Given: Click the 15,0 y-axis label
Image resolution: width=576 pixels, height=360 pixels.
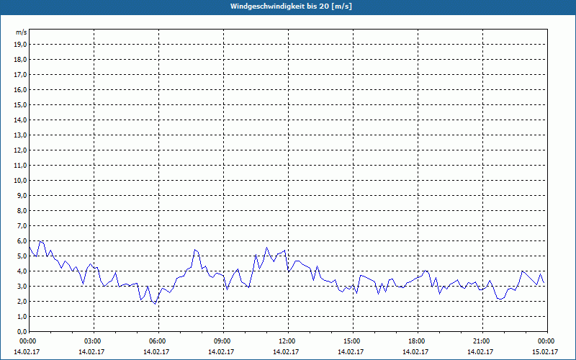Looking at the screenshot, I should (20, 104).
